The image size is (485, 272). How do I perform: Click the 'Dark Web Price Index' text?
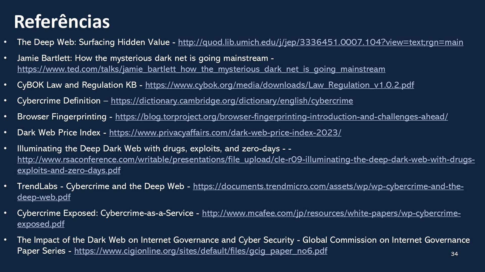pyautogui.click(x=59, y=133)
